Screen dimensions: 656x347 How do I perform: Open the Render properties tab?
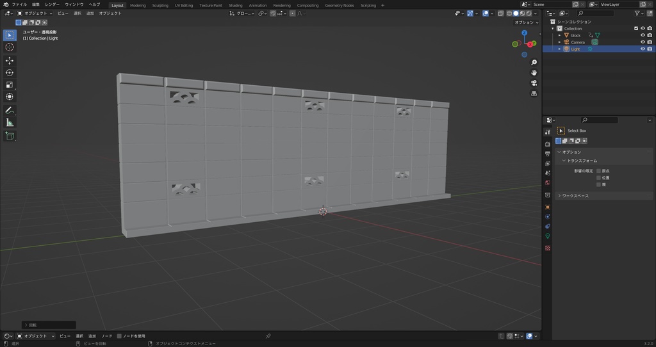(548, 144)
